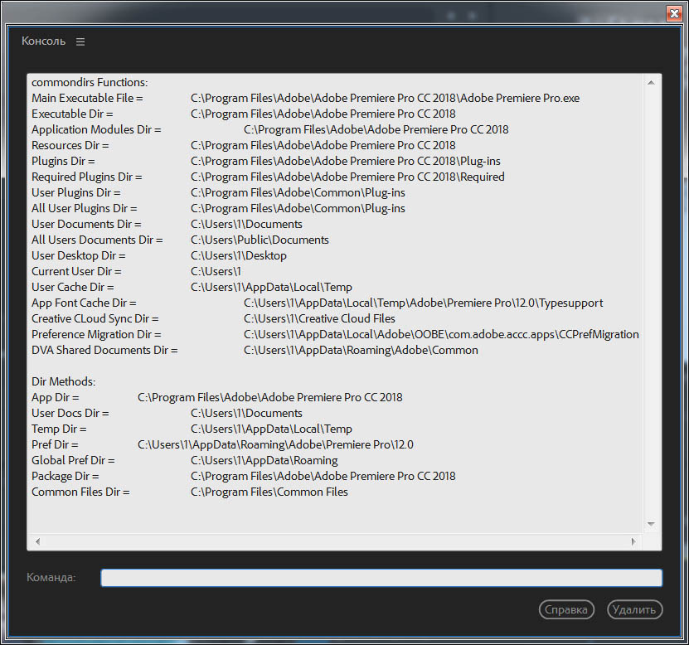Click the 'C:\Users\1\AppData\Roaming' path
689x645 pixels.
tap(264, 461)
